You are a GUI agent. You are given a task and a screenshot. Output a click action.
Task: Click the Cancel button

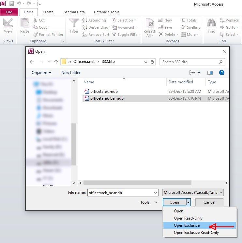(209, 202)
